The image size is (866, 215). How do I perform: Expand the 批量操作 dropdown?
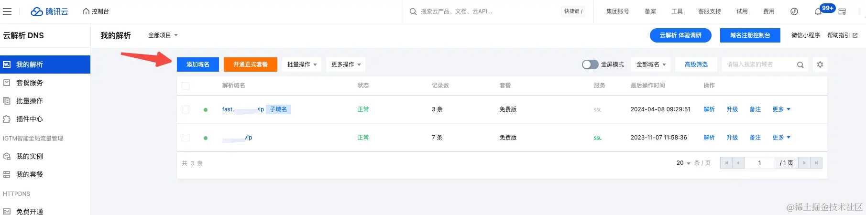(302, 64)
